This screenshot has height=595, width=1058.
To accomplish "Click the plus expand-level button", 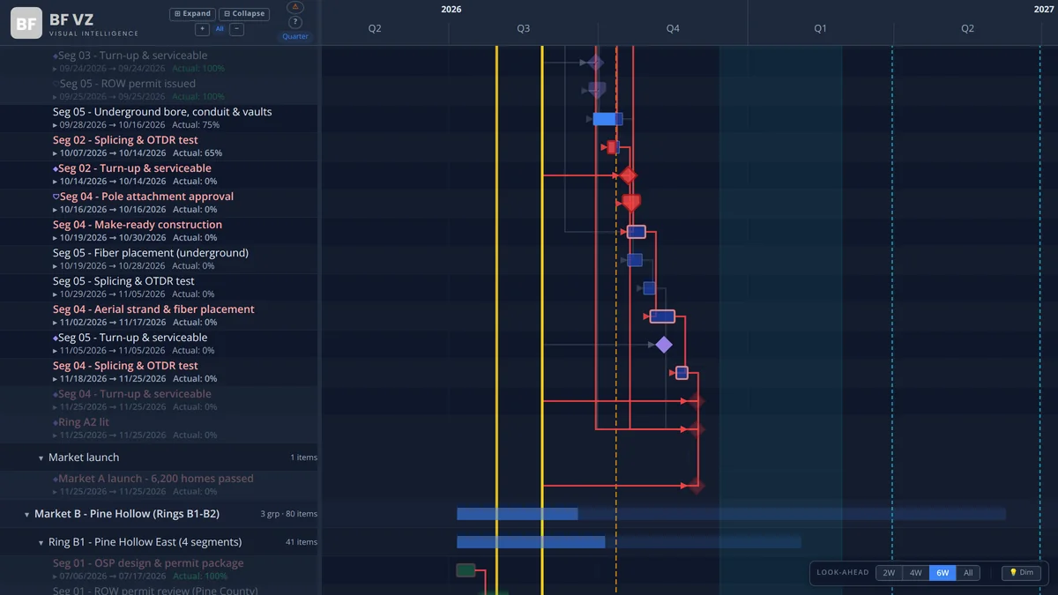I will (x=202, y=29).
